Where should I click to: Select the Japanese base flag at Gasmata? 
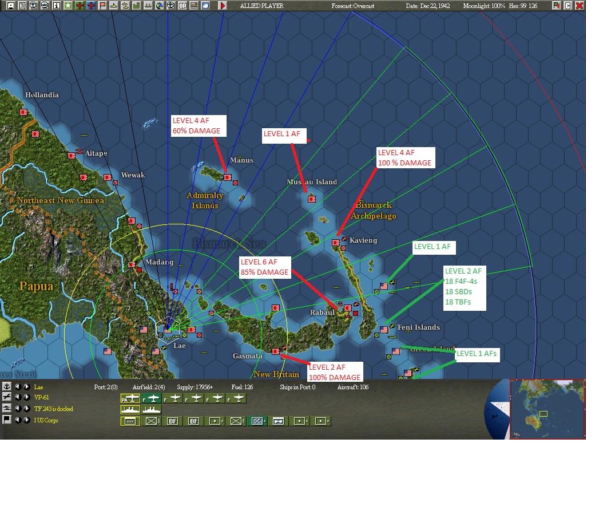276,351
